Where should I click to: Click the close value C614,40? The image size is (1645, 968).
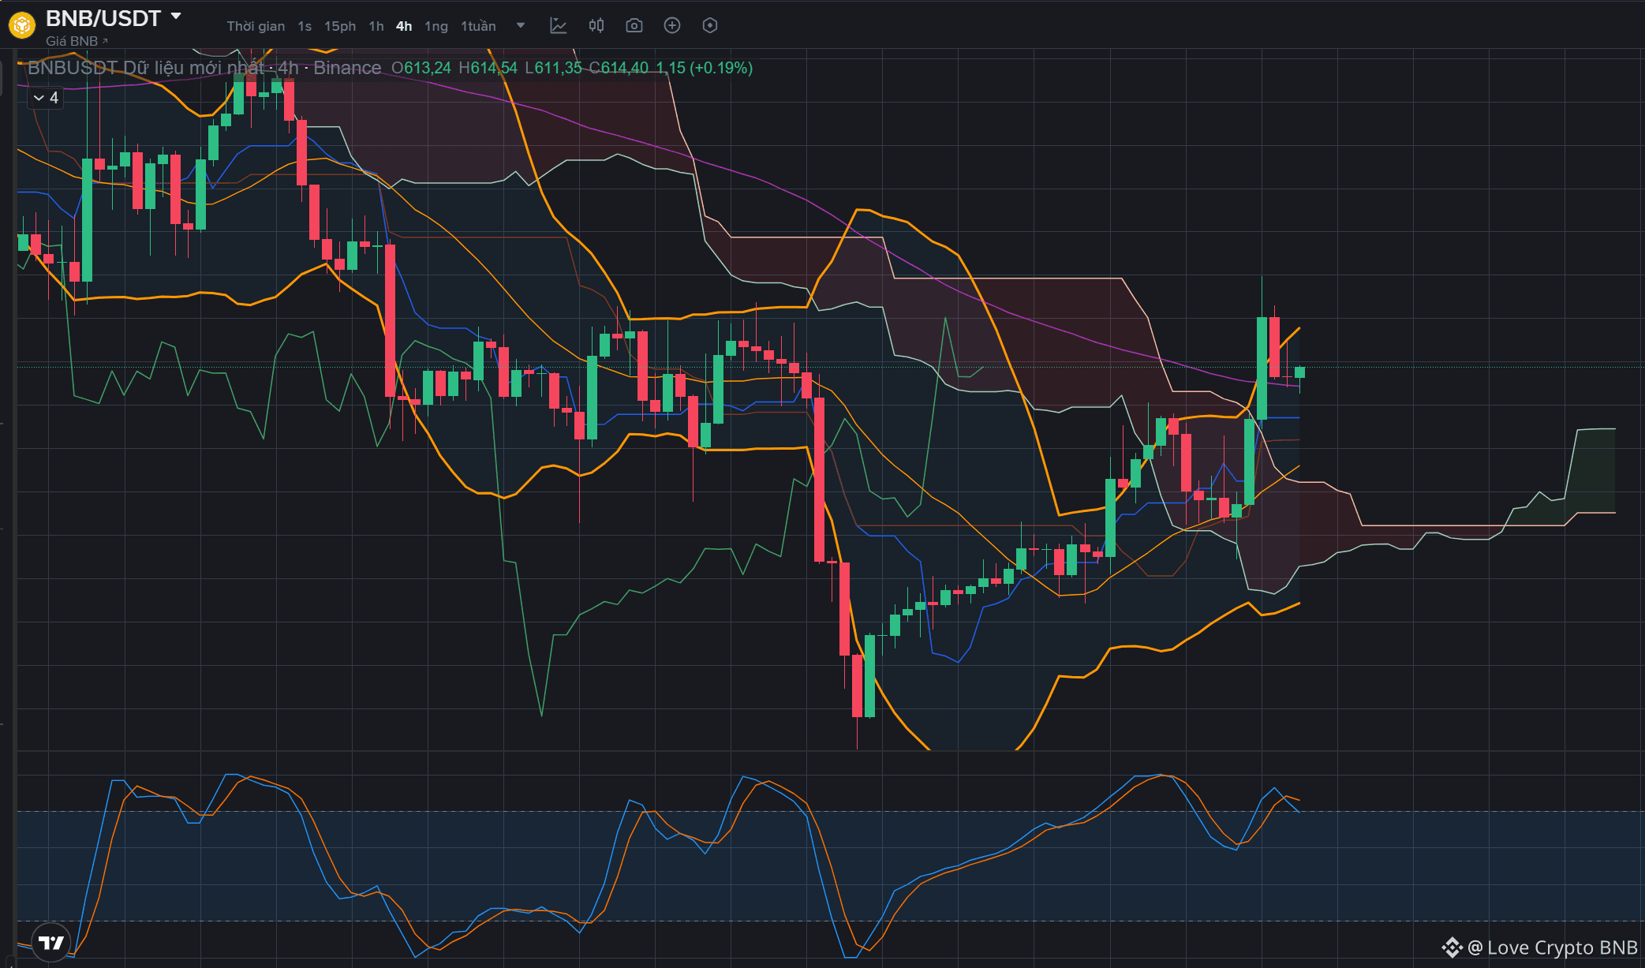[x=619, y=68]
